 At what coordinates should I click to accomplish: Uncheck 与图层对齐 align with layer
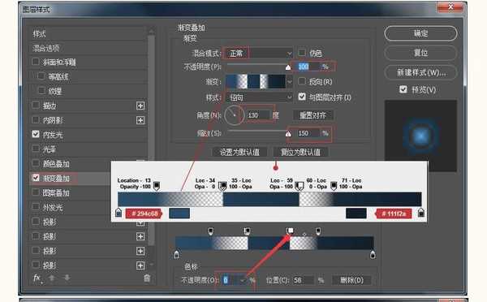[x=302, y=97]
